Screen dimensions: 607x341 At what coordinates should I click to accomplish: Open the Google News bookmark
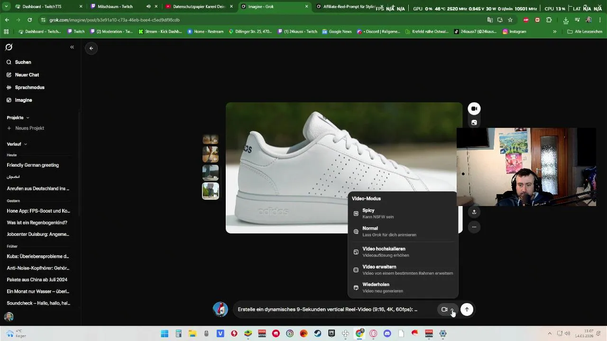click(x=337, y=31)
